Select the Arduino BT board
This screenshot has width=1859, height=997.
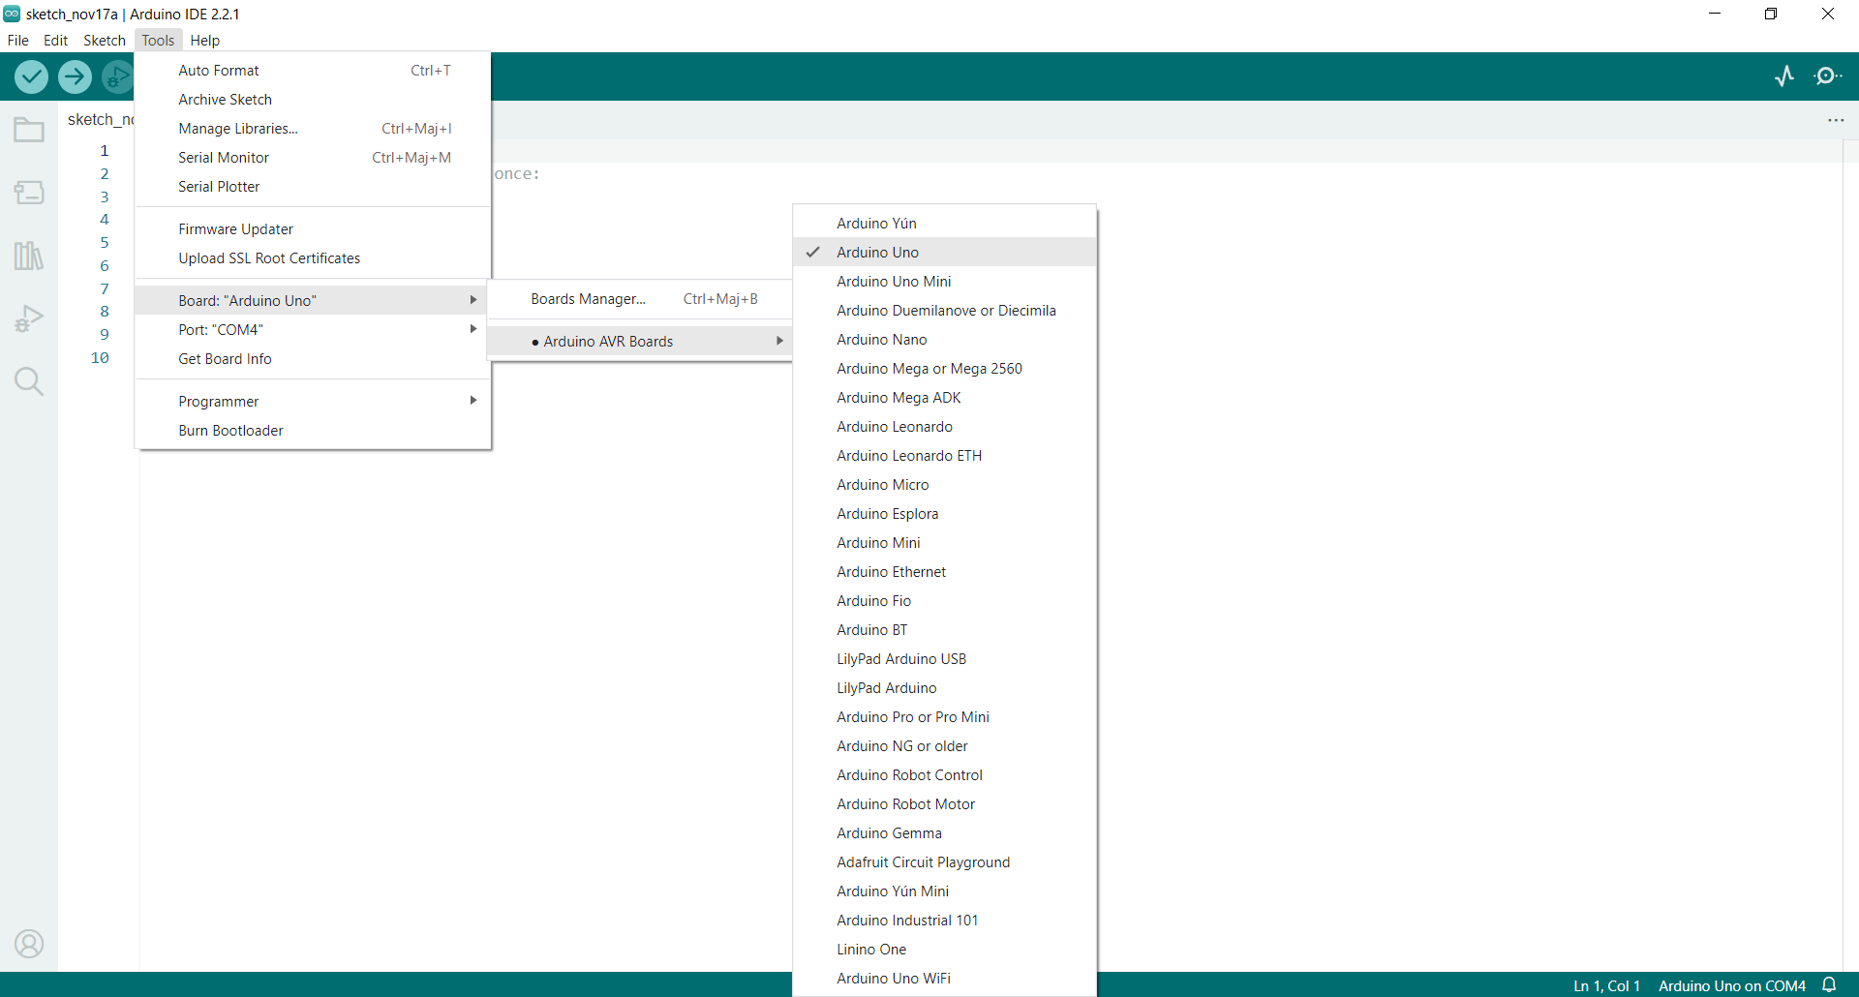[944, 630]
